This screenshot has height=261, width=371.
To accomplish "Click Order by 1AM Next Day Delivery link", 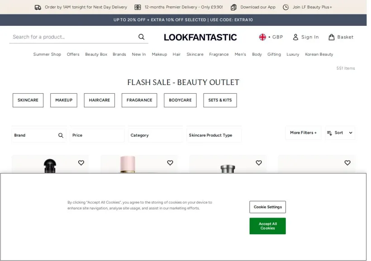I will tap(86, 7).
